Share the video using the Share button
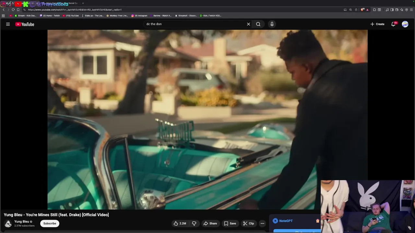415x233 pixels. [x=210, y=223]
